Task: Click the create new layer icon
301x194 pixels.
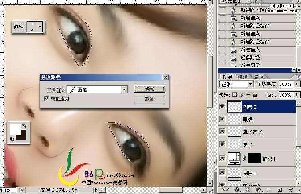Action: [x=280, y=190]
